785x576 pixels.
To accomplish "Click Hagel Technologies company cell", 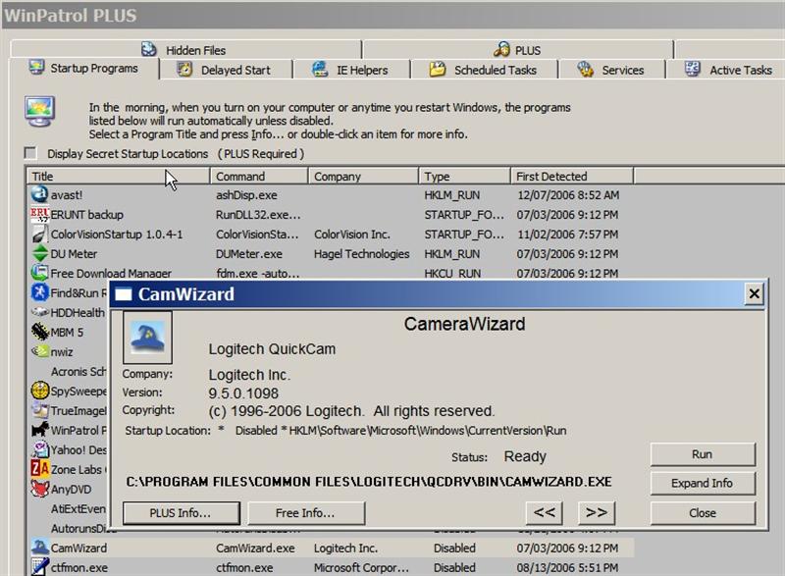I will pos(361,254).
